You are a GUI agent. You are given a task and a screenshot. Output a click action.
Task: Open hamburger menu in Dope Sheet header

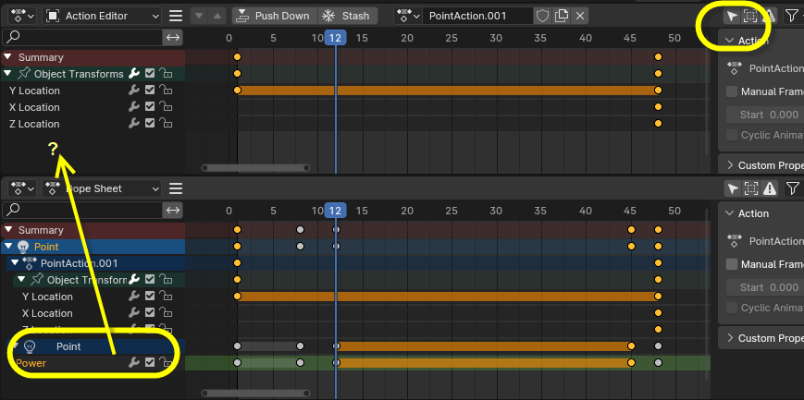pyautogui.click(x=176, y=188)
